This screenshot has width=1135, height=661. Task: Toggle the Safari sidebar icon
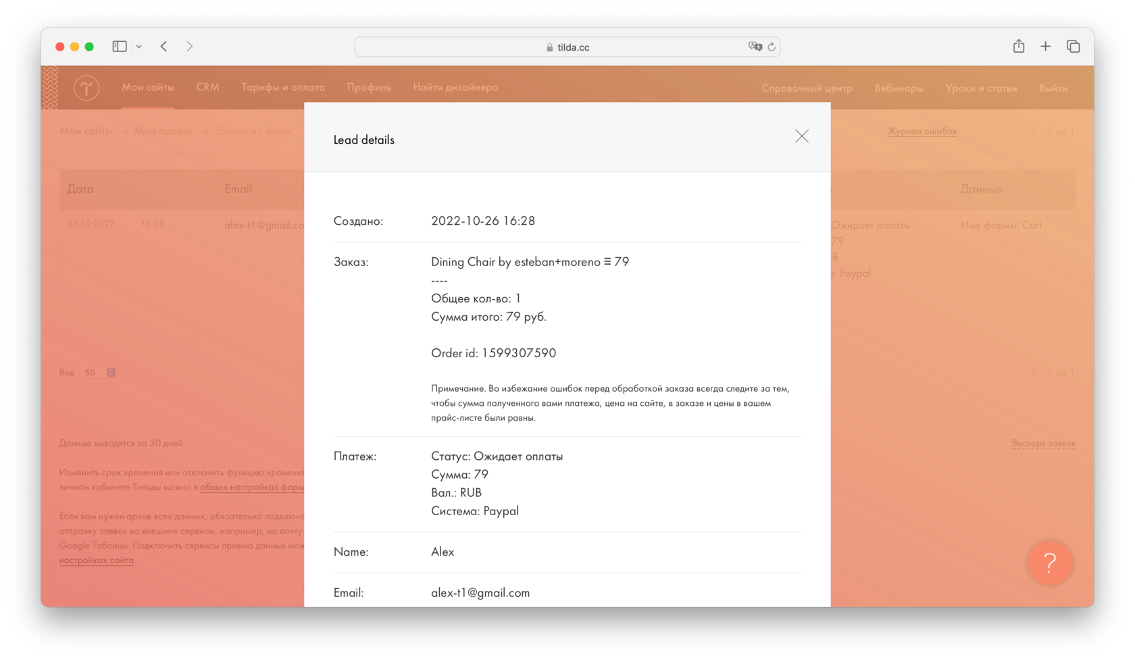[x=120, y=47]
